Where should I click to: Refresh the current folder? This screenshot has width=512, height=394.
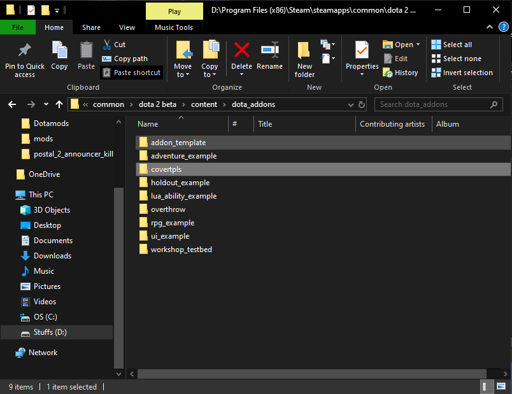362,104
